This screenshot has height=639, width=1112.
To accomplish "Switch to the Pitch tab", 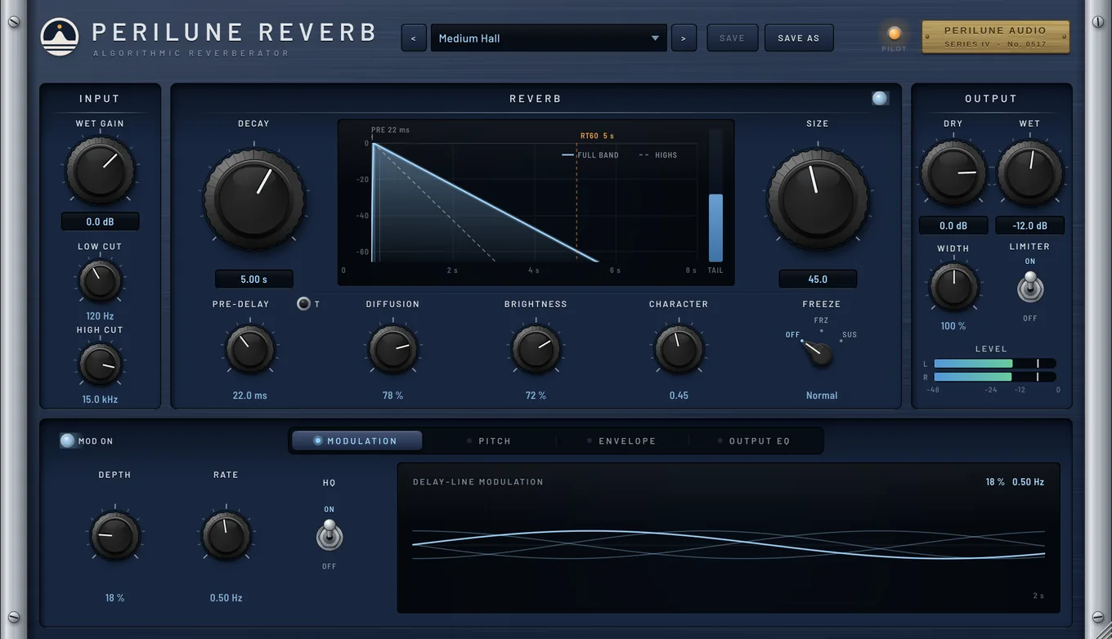I will pyautogui.click(x=490, y=440).
